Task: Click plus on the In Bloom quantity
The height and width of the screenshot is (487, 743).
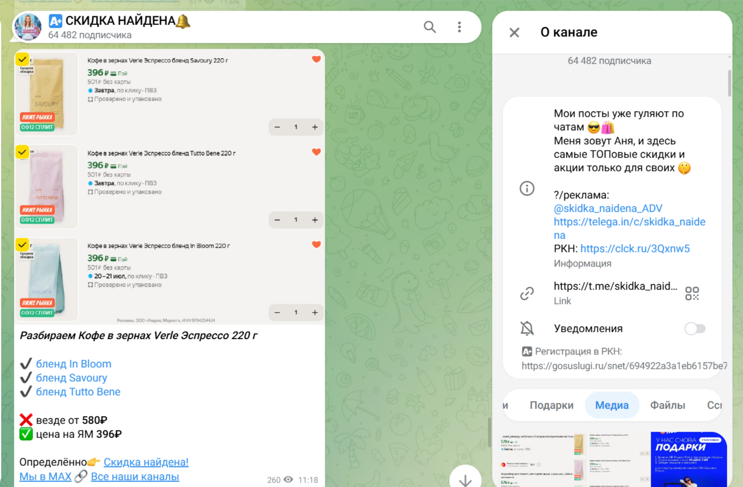Action: 315,312
